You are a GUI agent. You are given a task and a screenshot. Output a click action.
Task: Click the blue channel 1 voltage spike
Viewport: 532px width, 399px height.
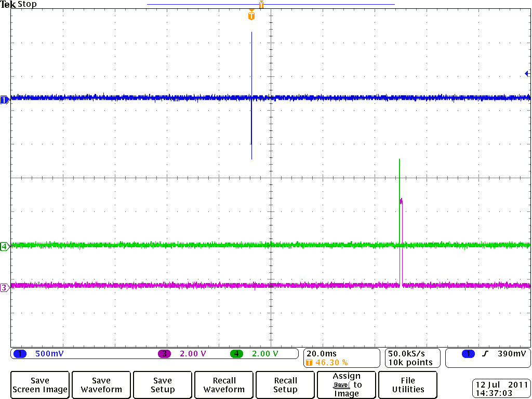click(251, 96)
